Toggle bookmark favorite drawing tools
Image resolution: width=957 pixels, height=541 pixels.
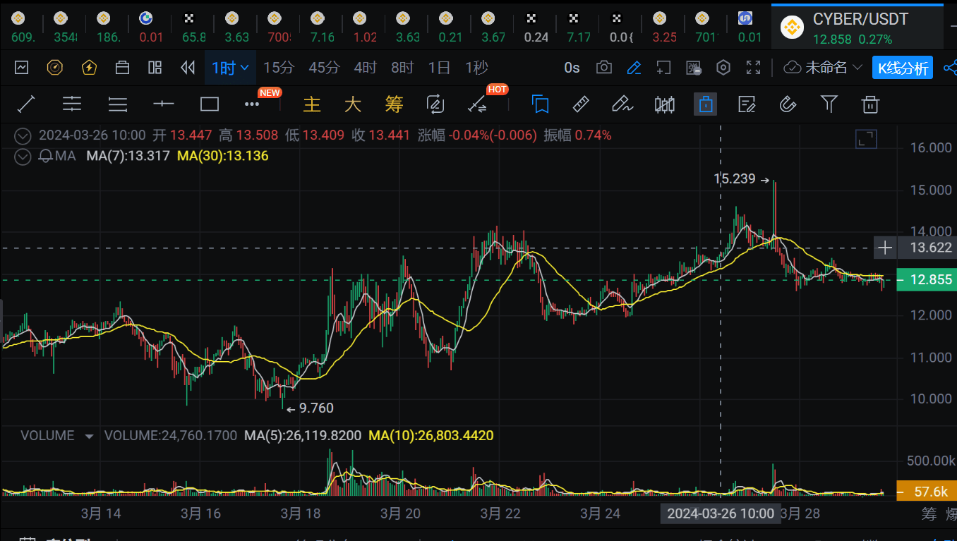[540, 104]
